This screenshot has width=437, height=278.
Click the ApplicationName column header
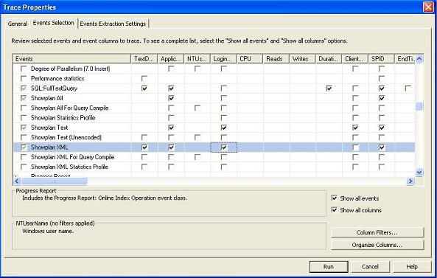[171, 59]
